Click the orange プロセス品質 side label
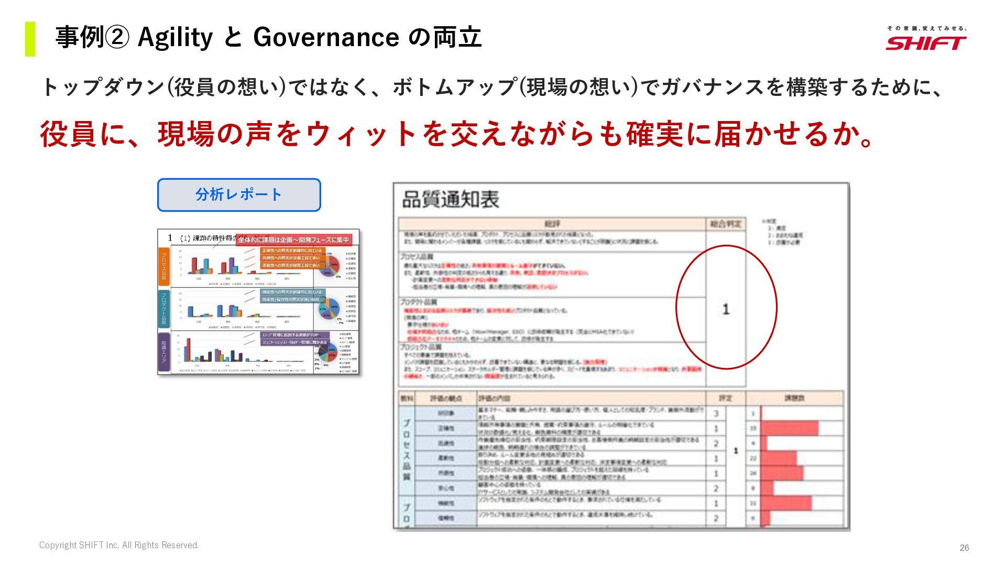1006x566 pixels. 164,266
